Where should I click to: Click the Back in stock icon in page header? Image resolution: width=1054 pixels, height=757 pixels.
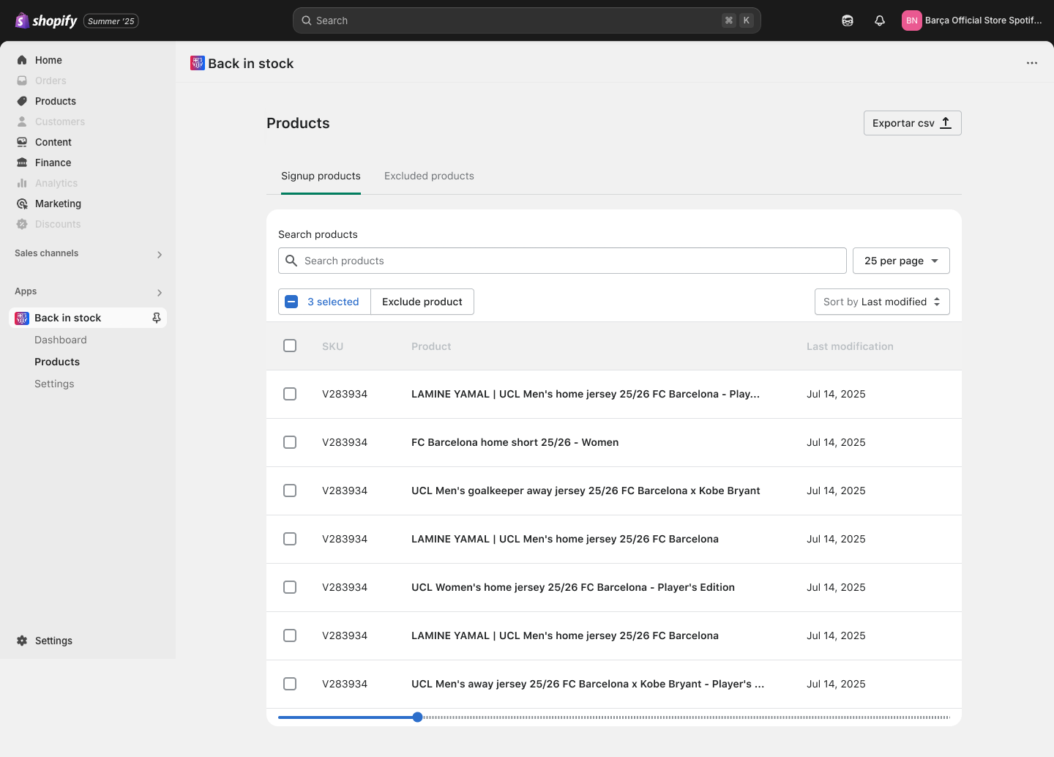tap(198, 63)
